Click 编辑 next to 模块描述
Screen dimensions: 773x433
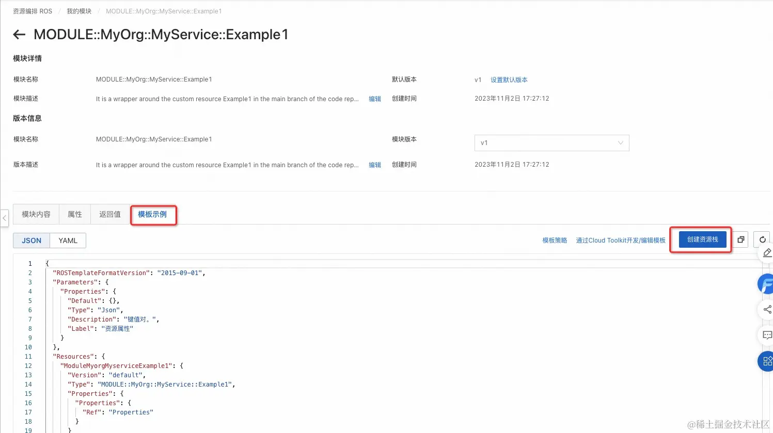(x=375, y=99)
